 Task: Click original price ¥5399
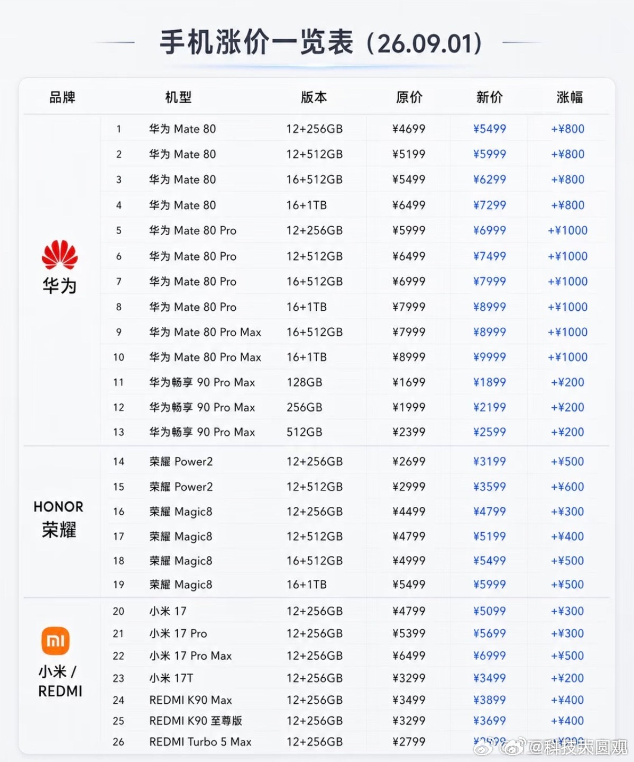(x=409, y=633)
